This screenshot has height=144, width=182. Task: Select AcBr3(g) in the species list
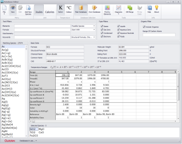pyautogui.click(x=7, y=59)
